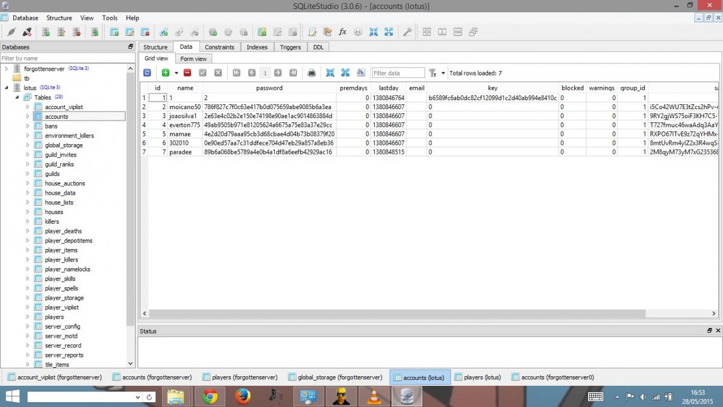Expand the account_viplist table node

click(28, 107)
